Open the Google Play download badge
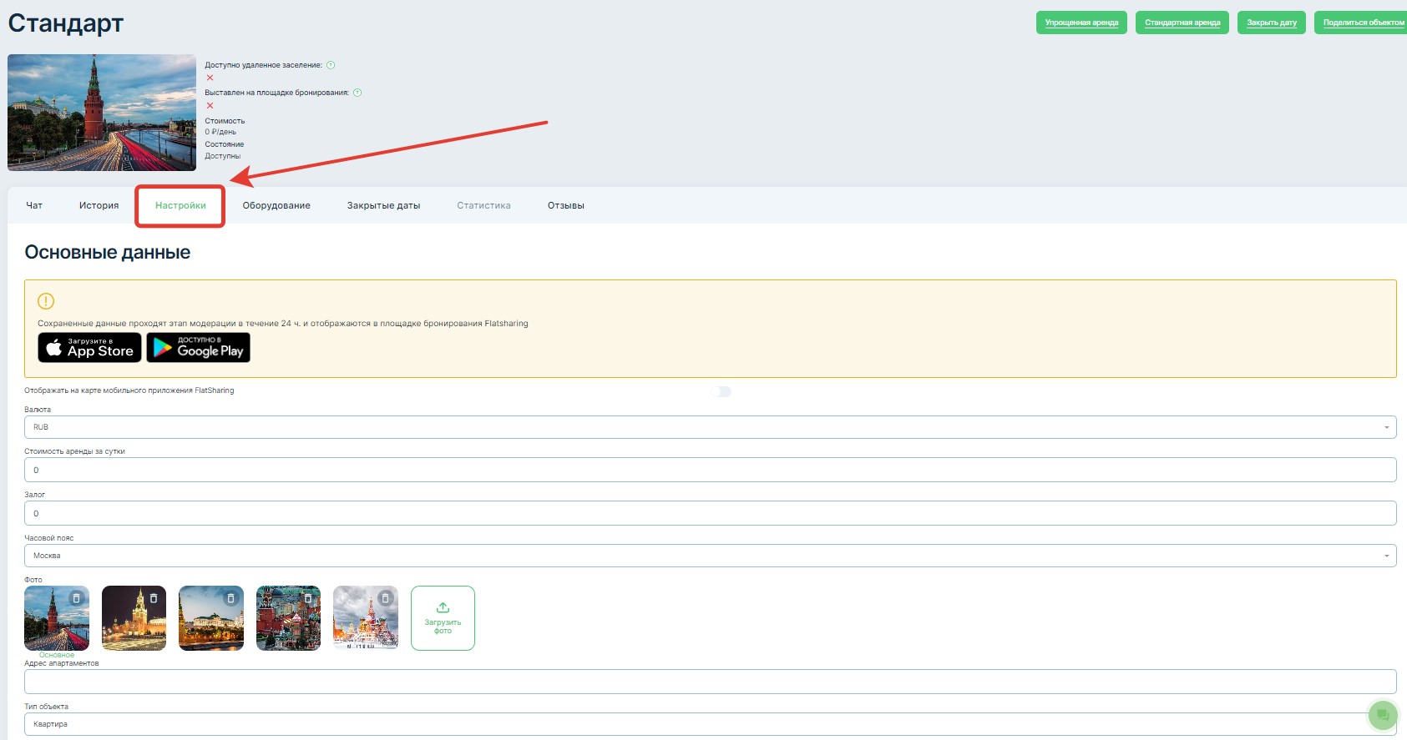 tap(199, 348)
